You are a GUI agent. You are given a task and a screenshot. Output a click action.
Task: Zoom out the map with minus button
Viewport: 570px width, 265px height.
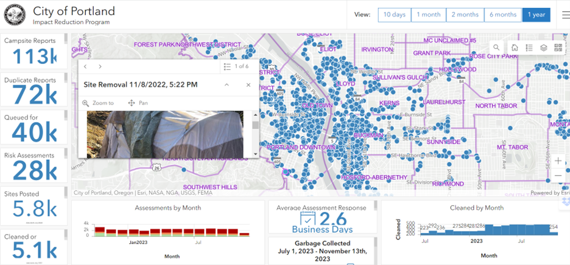click(558, 176)
